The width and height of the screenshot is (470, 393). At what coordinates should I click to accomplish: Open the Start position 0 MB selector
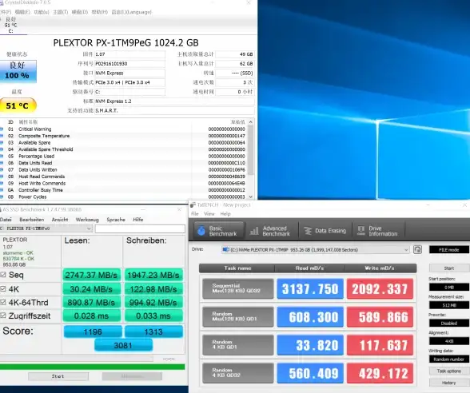448,288
